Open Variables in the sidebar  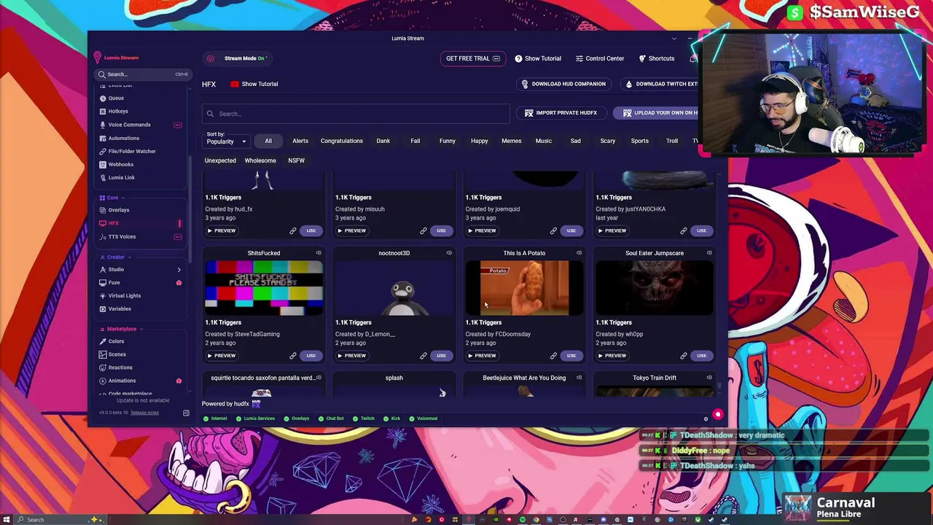point(120,308)
